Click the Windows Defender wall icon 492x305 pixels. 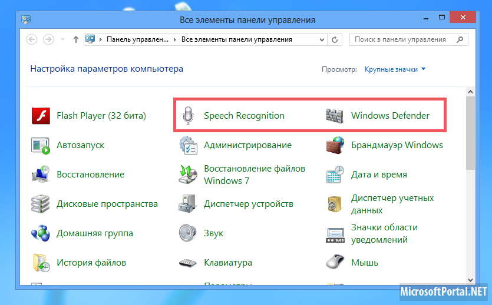(335, 115)
